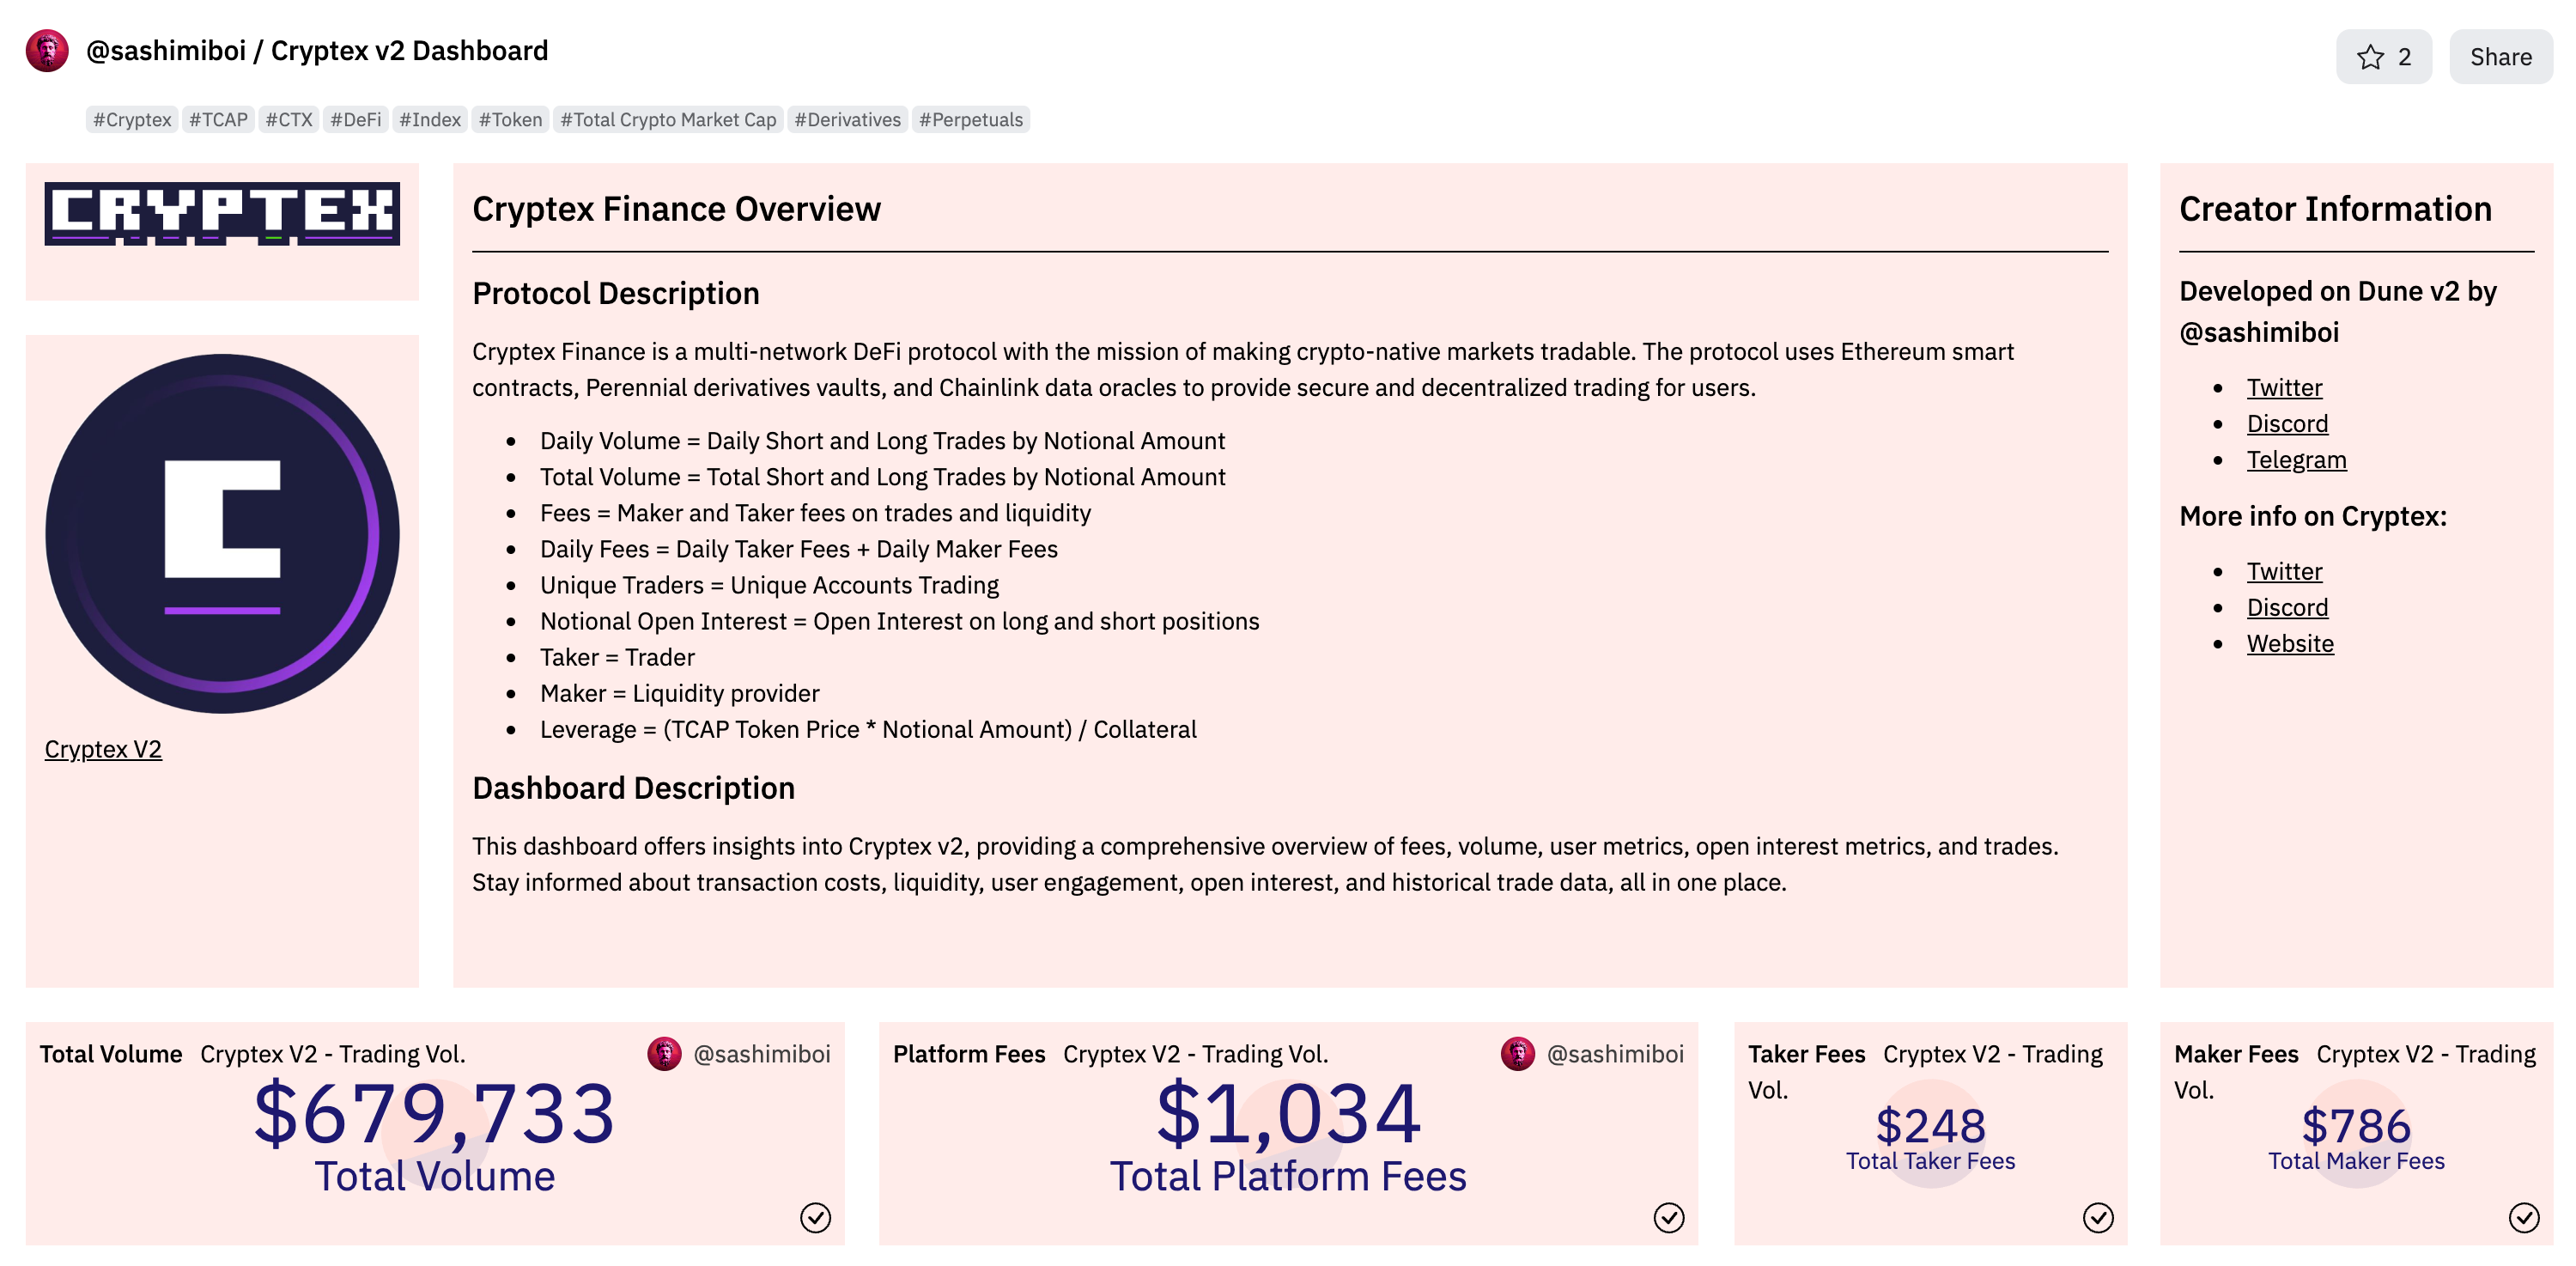This screenshot has height=1266, width=2576.
Task: Click 'Cryptex V2 - Trading Vol.' on Total Volume card
Action: pyautogui.click(x=333, y=1054)
